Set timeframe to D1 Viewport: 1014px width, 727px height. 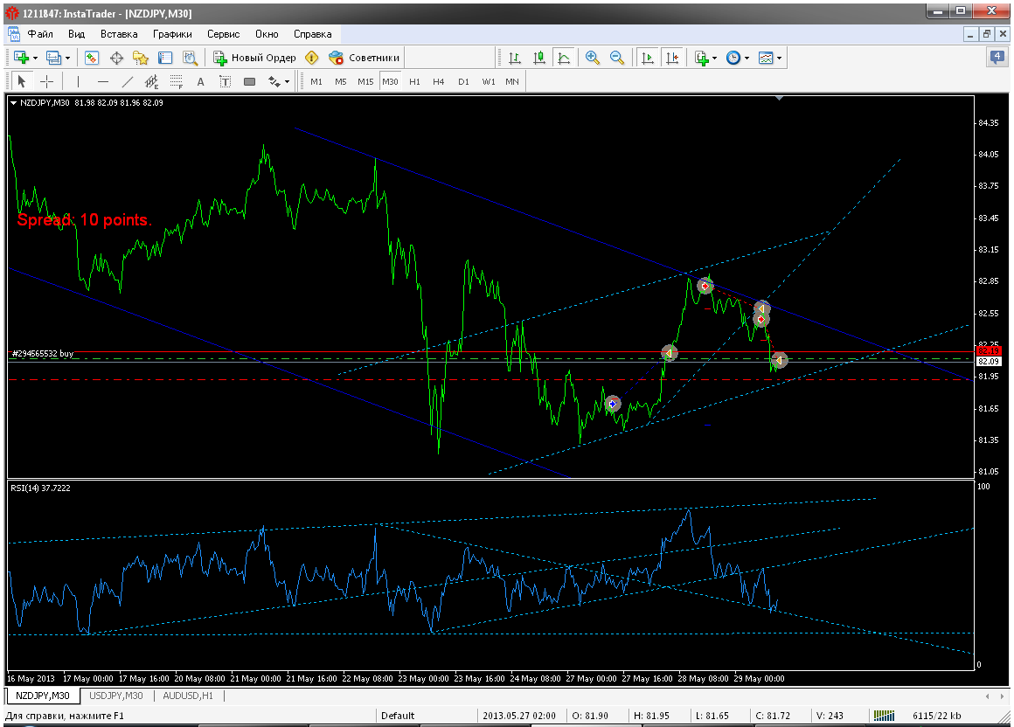point(463,81)
